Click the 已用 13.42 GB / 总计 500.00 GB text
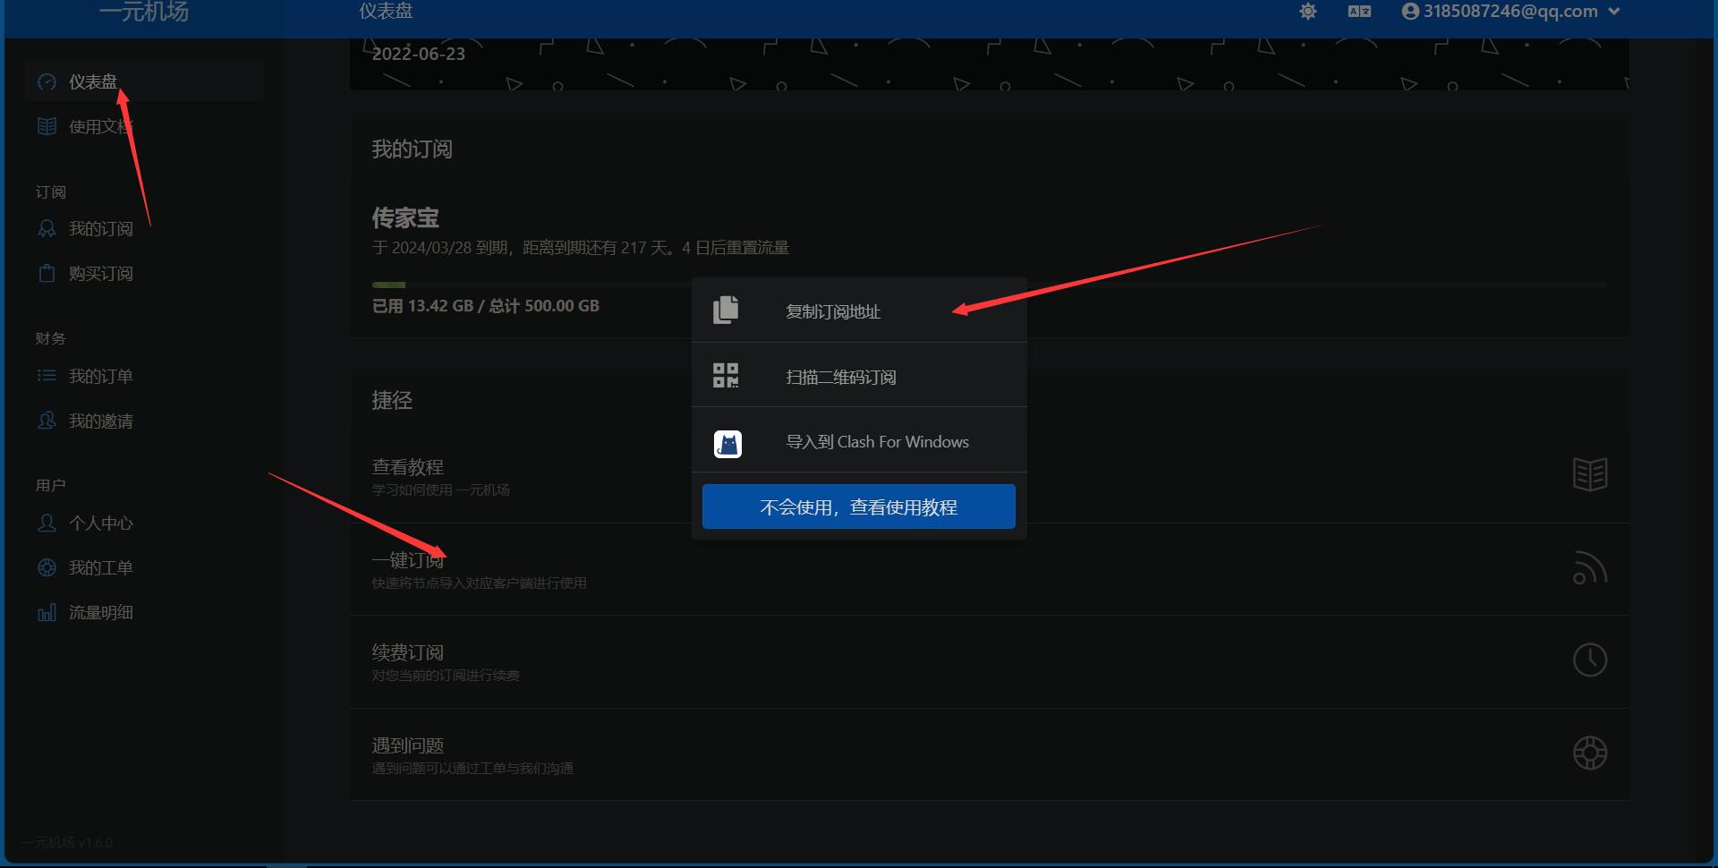1718x868 pixels. point(486,306)
